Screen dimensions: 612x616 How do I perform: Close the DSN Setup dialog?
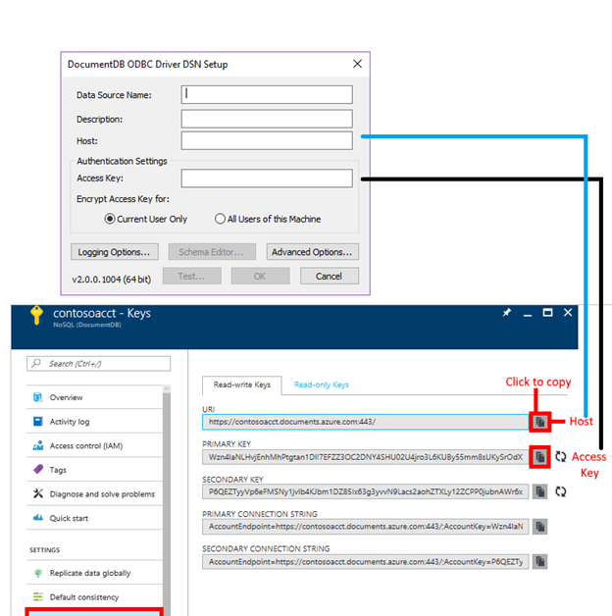coord(357,64)
